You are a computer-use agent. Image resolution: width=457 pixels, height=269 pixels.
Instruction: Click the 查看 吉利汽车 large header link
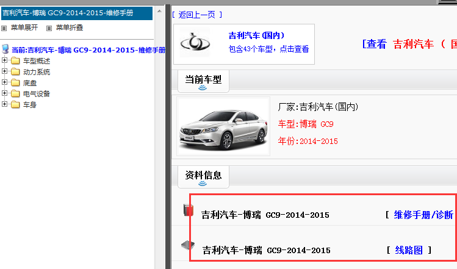[409, 44]
